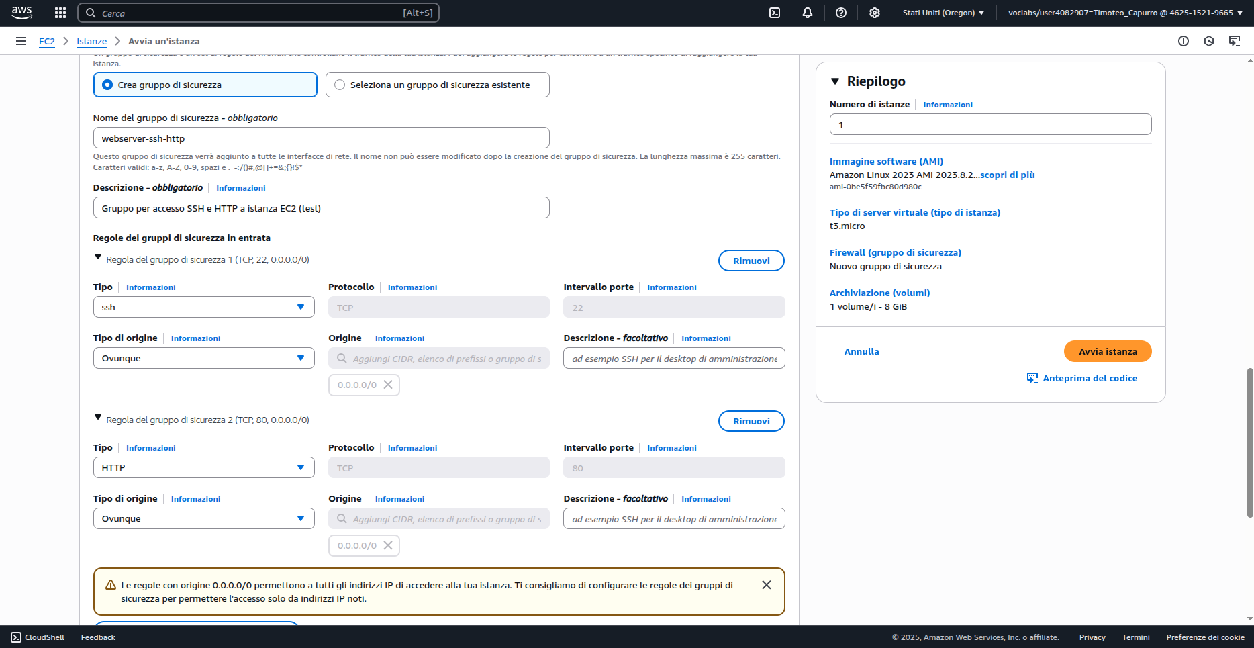Viewport: 1254px width, 648px height.
Task: Remove security group rule 1
Action: click(751, 261)
